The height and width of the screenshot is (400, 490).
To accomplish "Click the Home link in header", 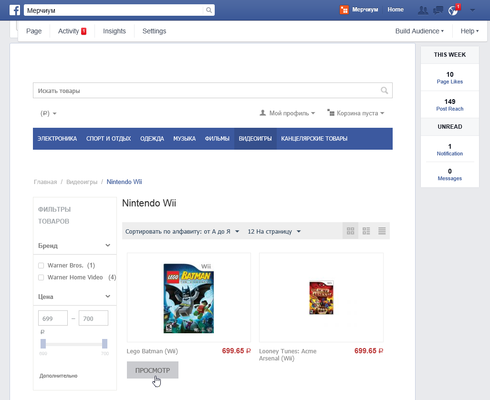I will (396, 10).
